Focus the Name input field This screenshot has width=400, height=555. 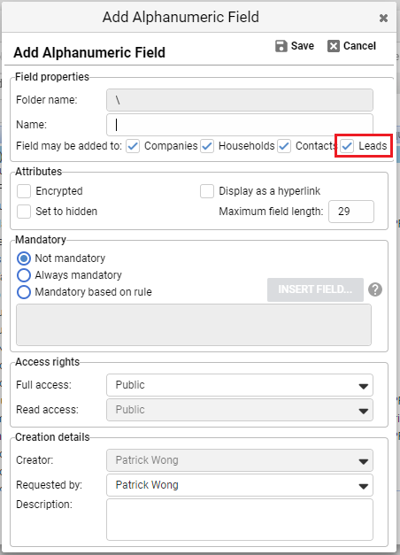[x=240, y=125]
